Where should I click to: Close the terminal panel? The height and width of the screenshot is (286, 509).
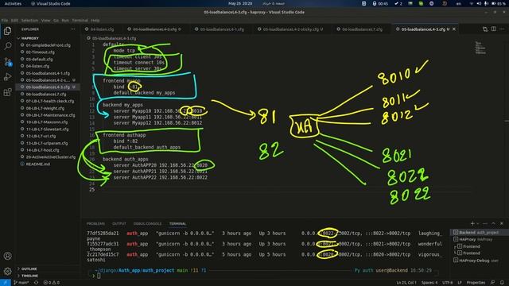pyautogui.click(x=502, y=223)
